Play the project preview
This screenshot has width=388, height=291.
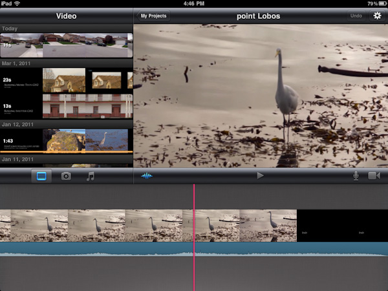coord(260,176)
